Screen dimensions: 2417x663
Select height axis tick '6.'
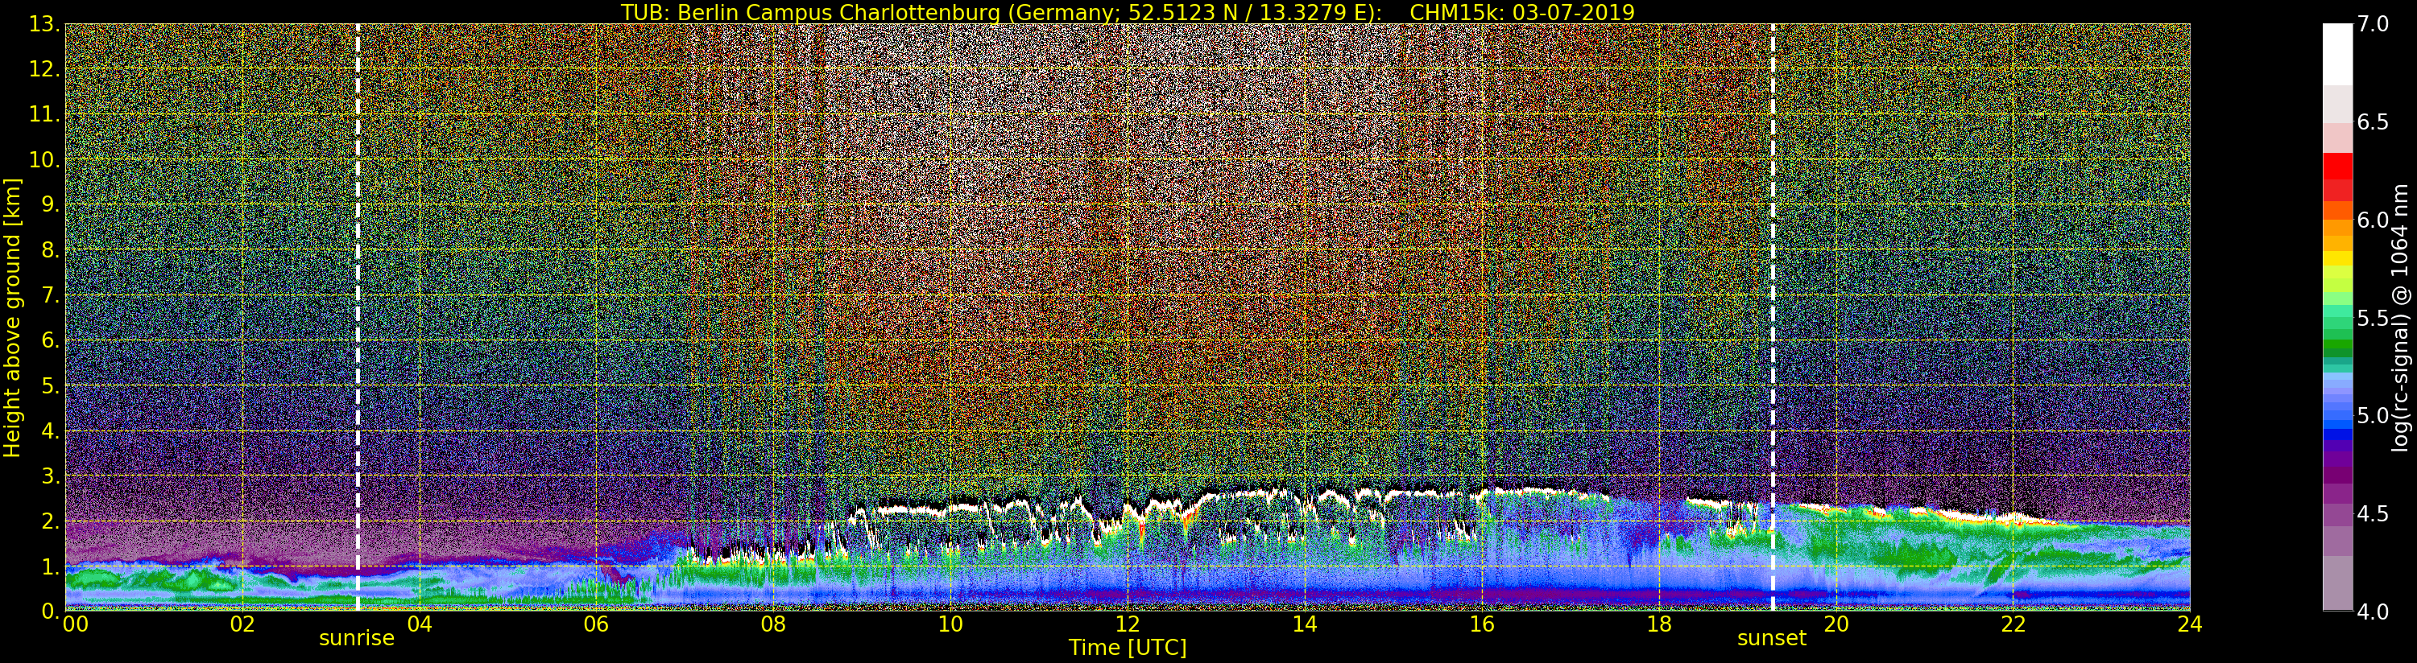click(51, 340)
